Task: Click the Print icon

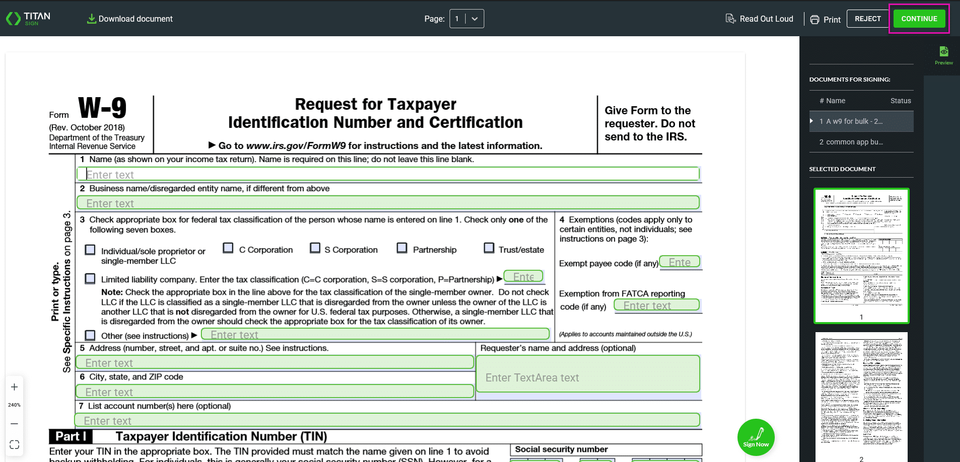Action: [815, 20]
